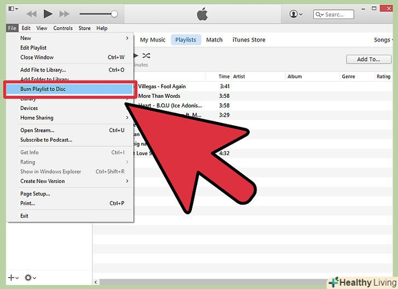Open the add playlist plus button

(x=13, y=278)
